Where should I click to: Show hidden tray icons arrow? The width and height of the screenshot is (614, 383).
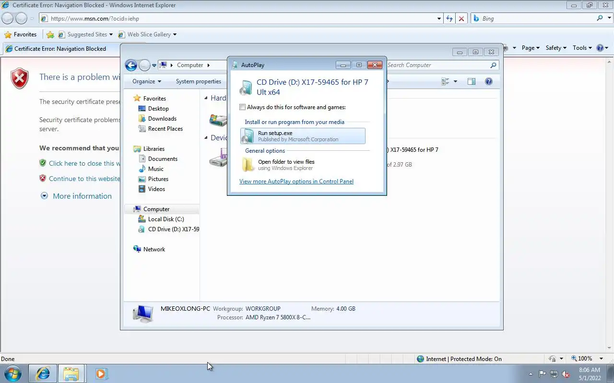pos(531,374)
